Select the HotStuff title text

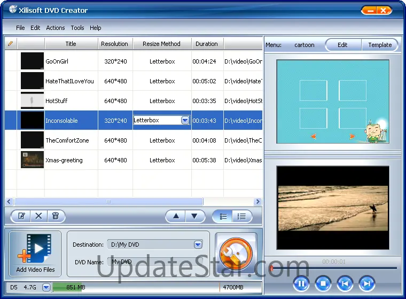click(x=56, y=101)
